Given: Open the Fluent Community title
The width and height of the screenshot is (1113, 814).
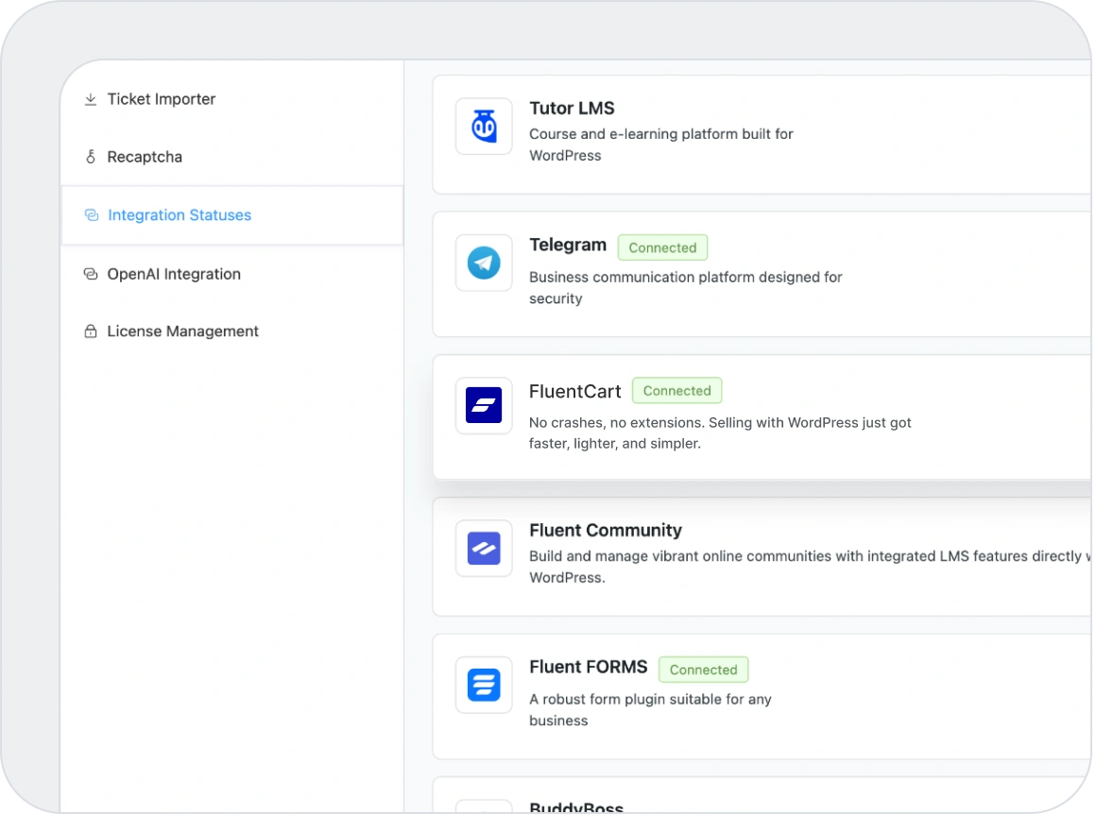Looking at the screenshot, I should coord(605,531).
